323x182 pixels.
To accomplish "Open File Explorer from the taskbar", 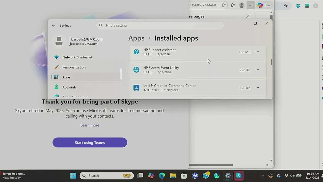I will [x=173, y=176].
